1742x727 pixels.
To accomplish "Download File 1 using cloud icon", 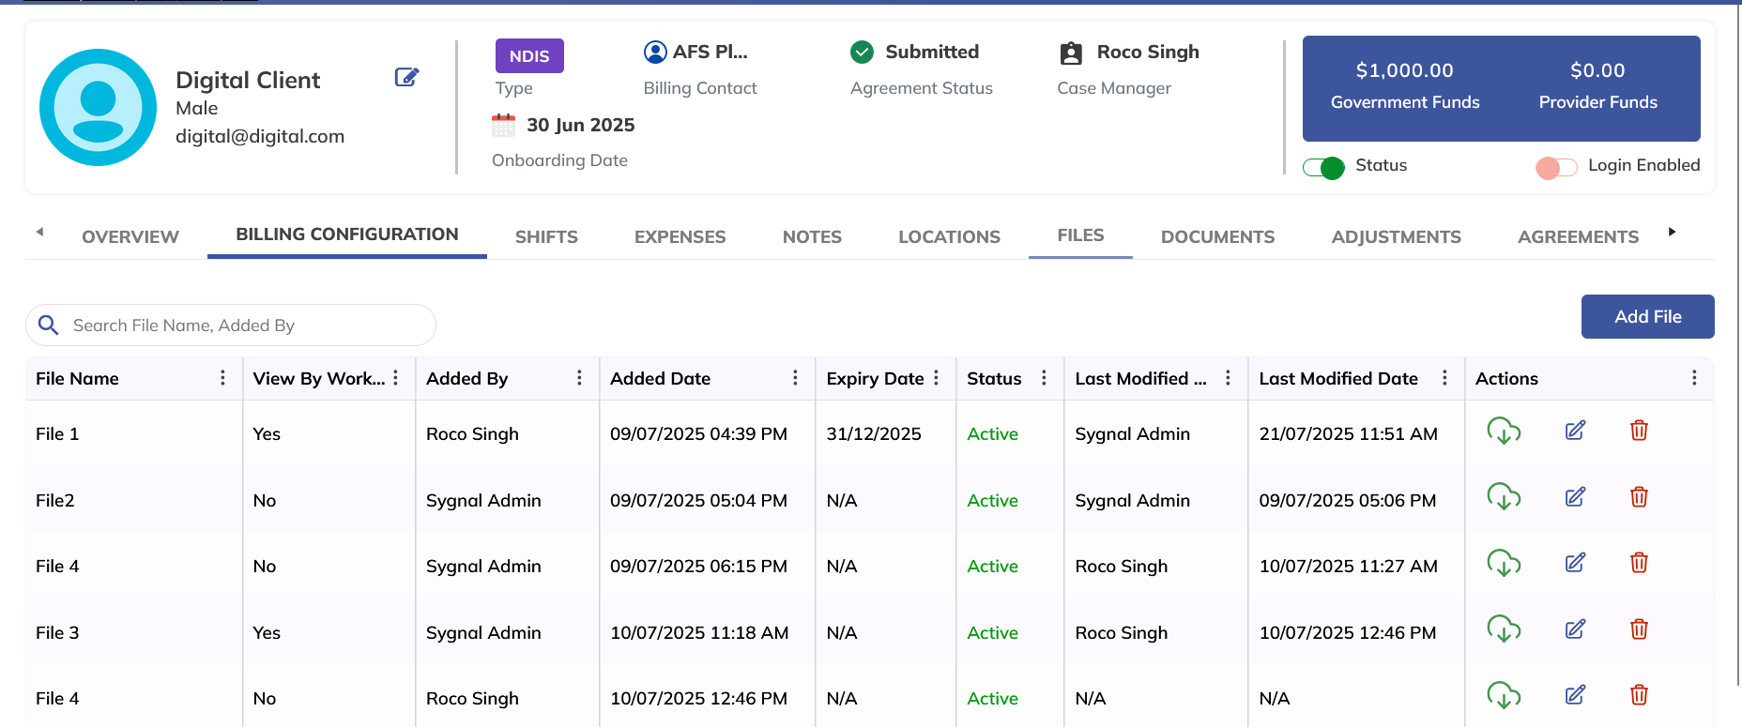I will 1504,432.
